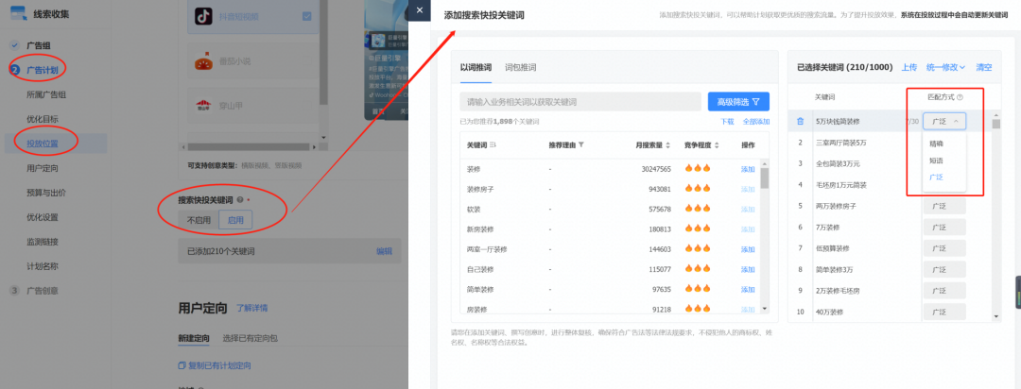
Task: Click the 上传 link
Action: 909,68
